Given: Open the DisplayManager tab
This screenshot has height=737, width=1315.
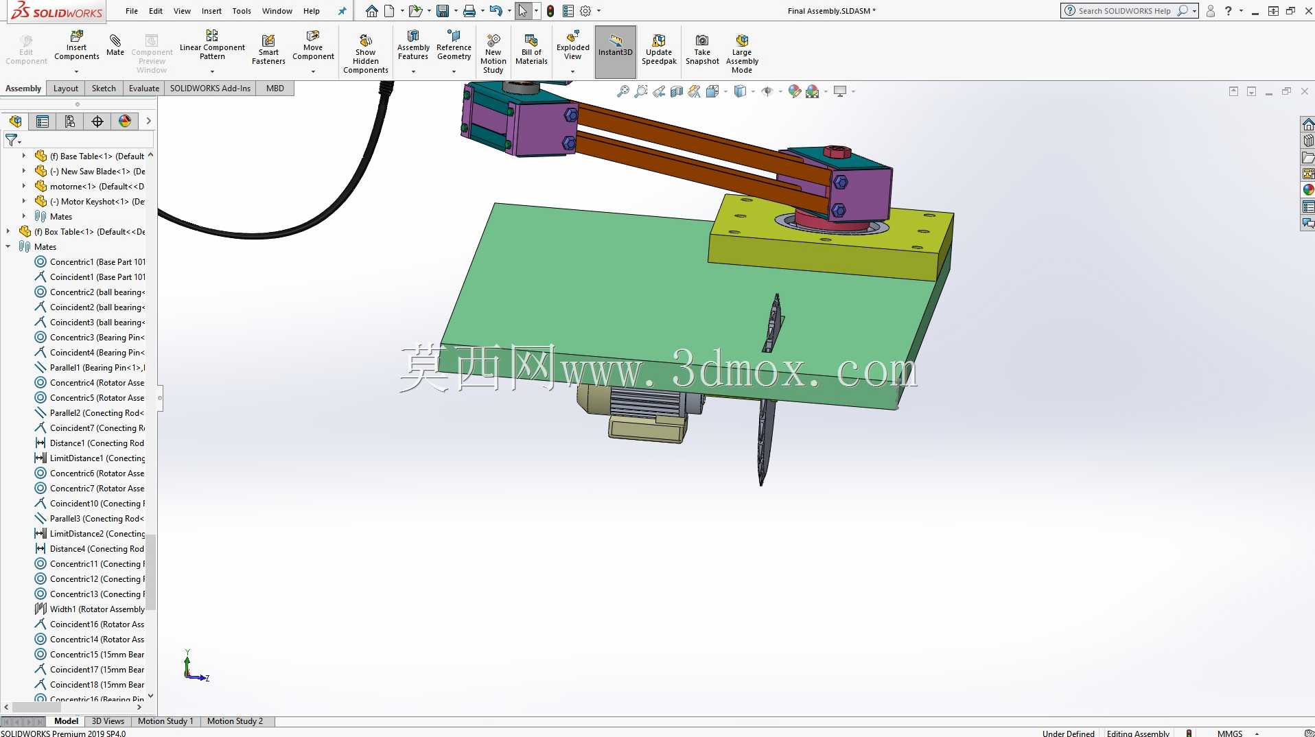Looking at the screenshot, I should [125, 121].
